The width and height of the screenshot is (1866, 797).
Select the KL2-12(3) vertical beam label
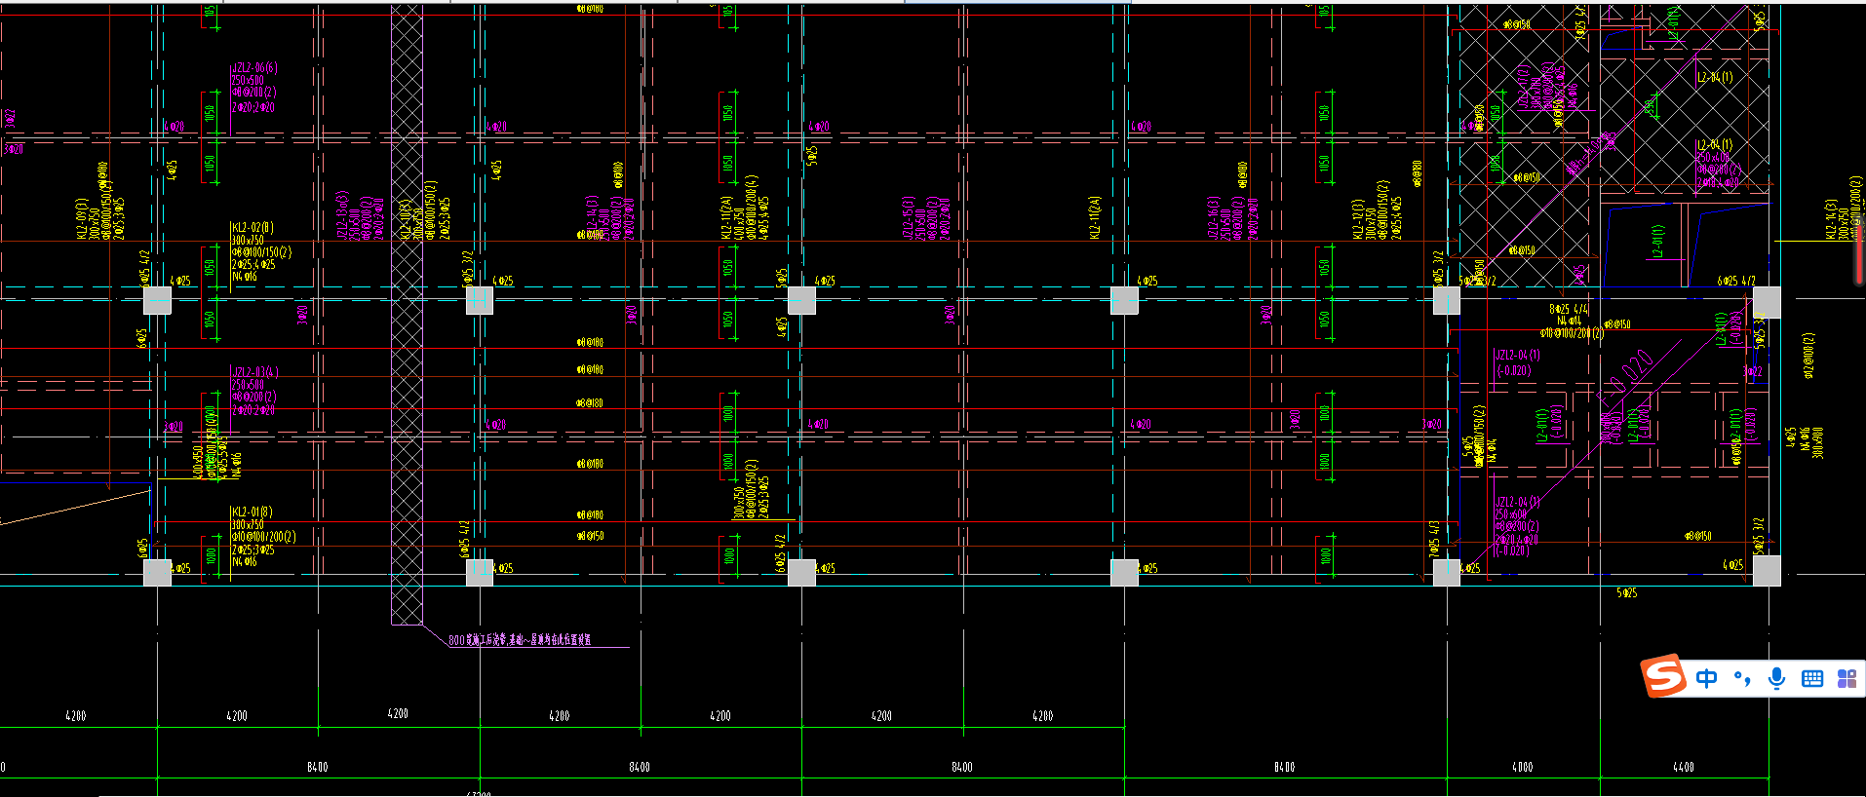click(1358, 219)
